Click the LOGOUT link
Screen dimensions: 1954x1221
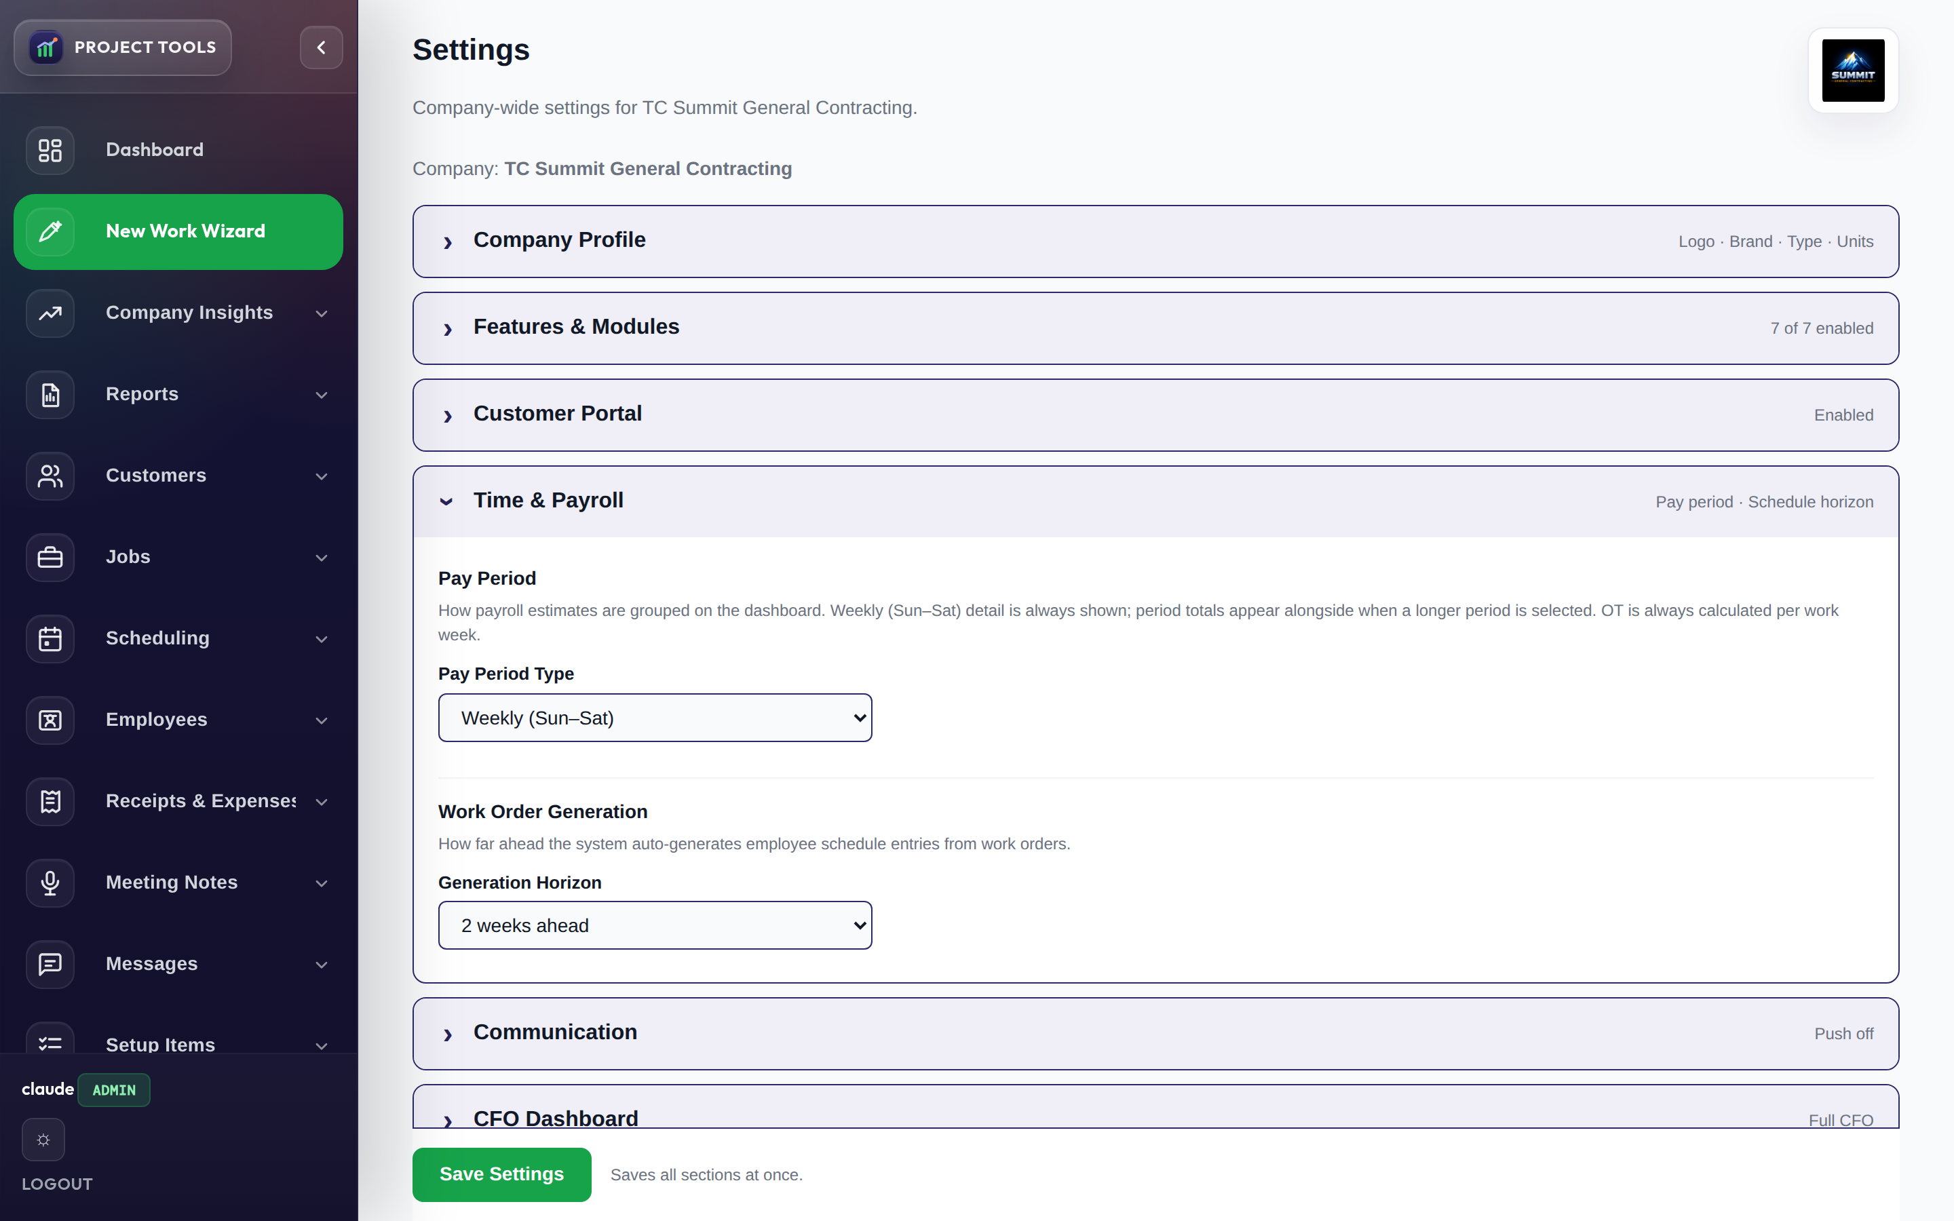pos(57,1184)
